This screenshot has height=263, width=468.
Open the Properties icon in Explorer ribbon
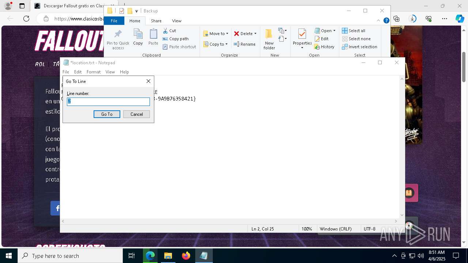point(302,34)
